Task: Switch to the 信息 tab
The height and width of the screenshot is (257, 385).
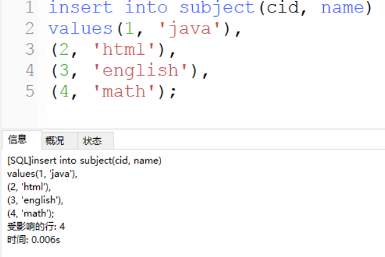Action: 22,140
